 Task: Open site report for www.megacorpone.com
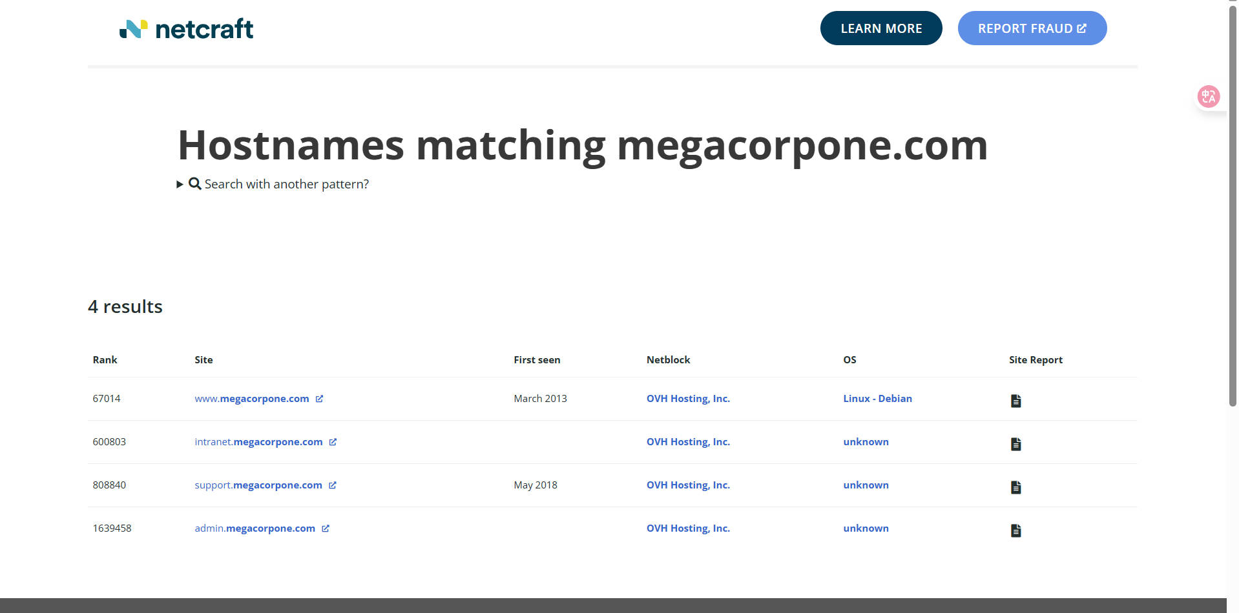click(x=1015, y=401)
